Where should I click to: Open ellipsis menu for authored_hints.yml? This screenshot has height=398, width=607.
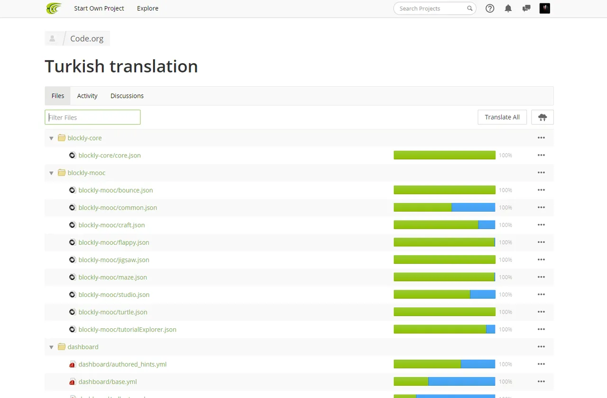[x=541, y=364]
